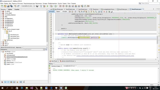This screenshot has width=160, height=90.
Task: Switch to the JavaApplication24.java tab
Action: tap(109, 9)
